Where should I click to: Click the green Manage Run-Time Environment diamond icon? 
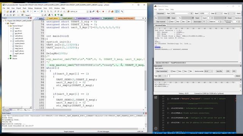pos(55,15)
